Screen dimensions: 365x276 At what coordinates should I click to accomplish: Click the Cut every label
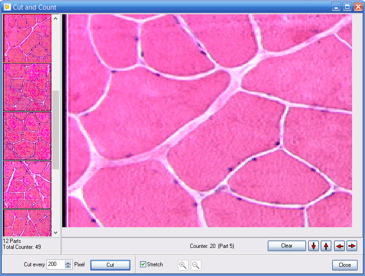pyautogui.click(x=35, y=264)
